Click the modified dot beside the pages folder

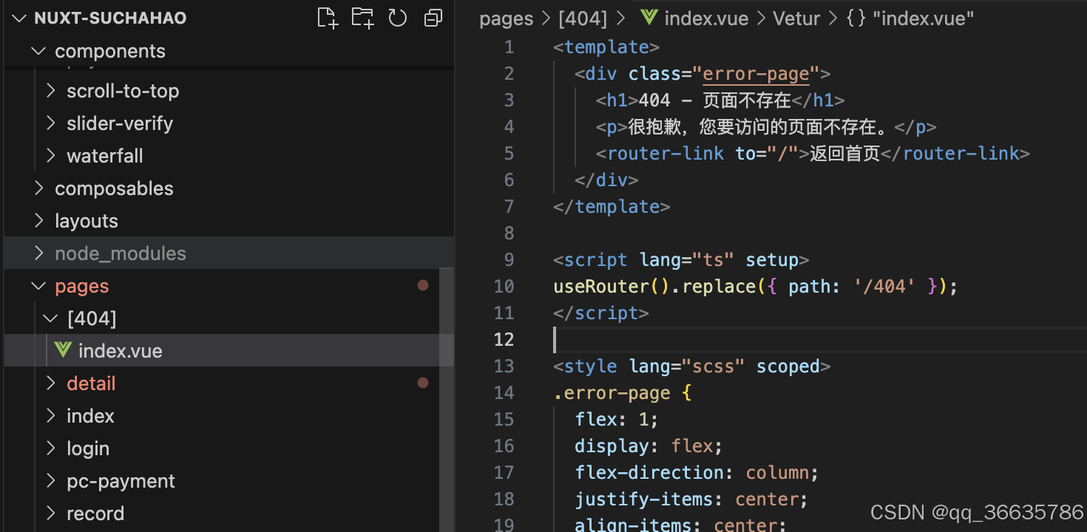coord(423,285)
